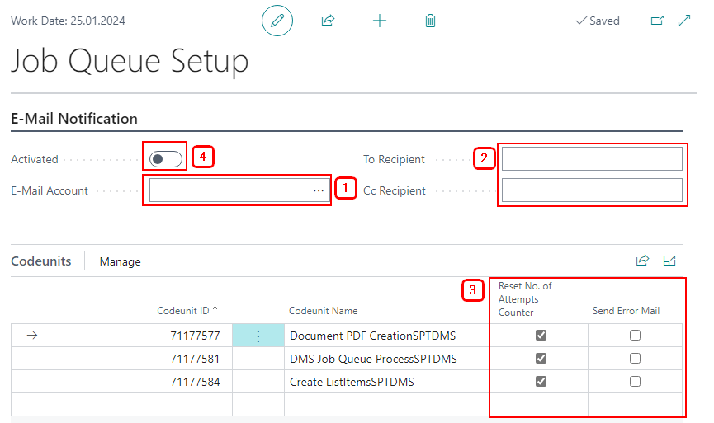Select the Codeunit ID 71177581 cell
This screenshot has height=423, width=714.
[x=143, y=359]
